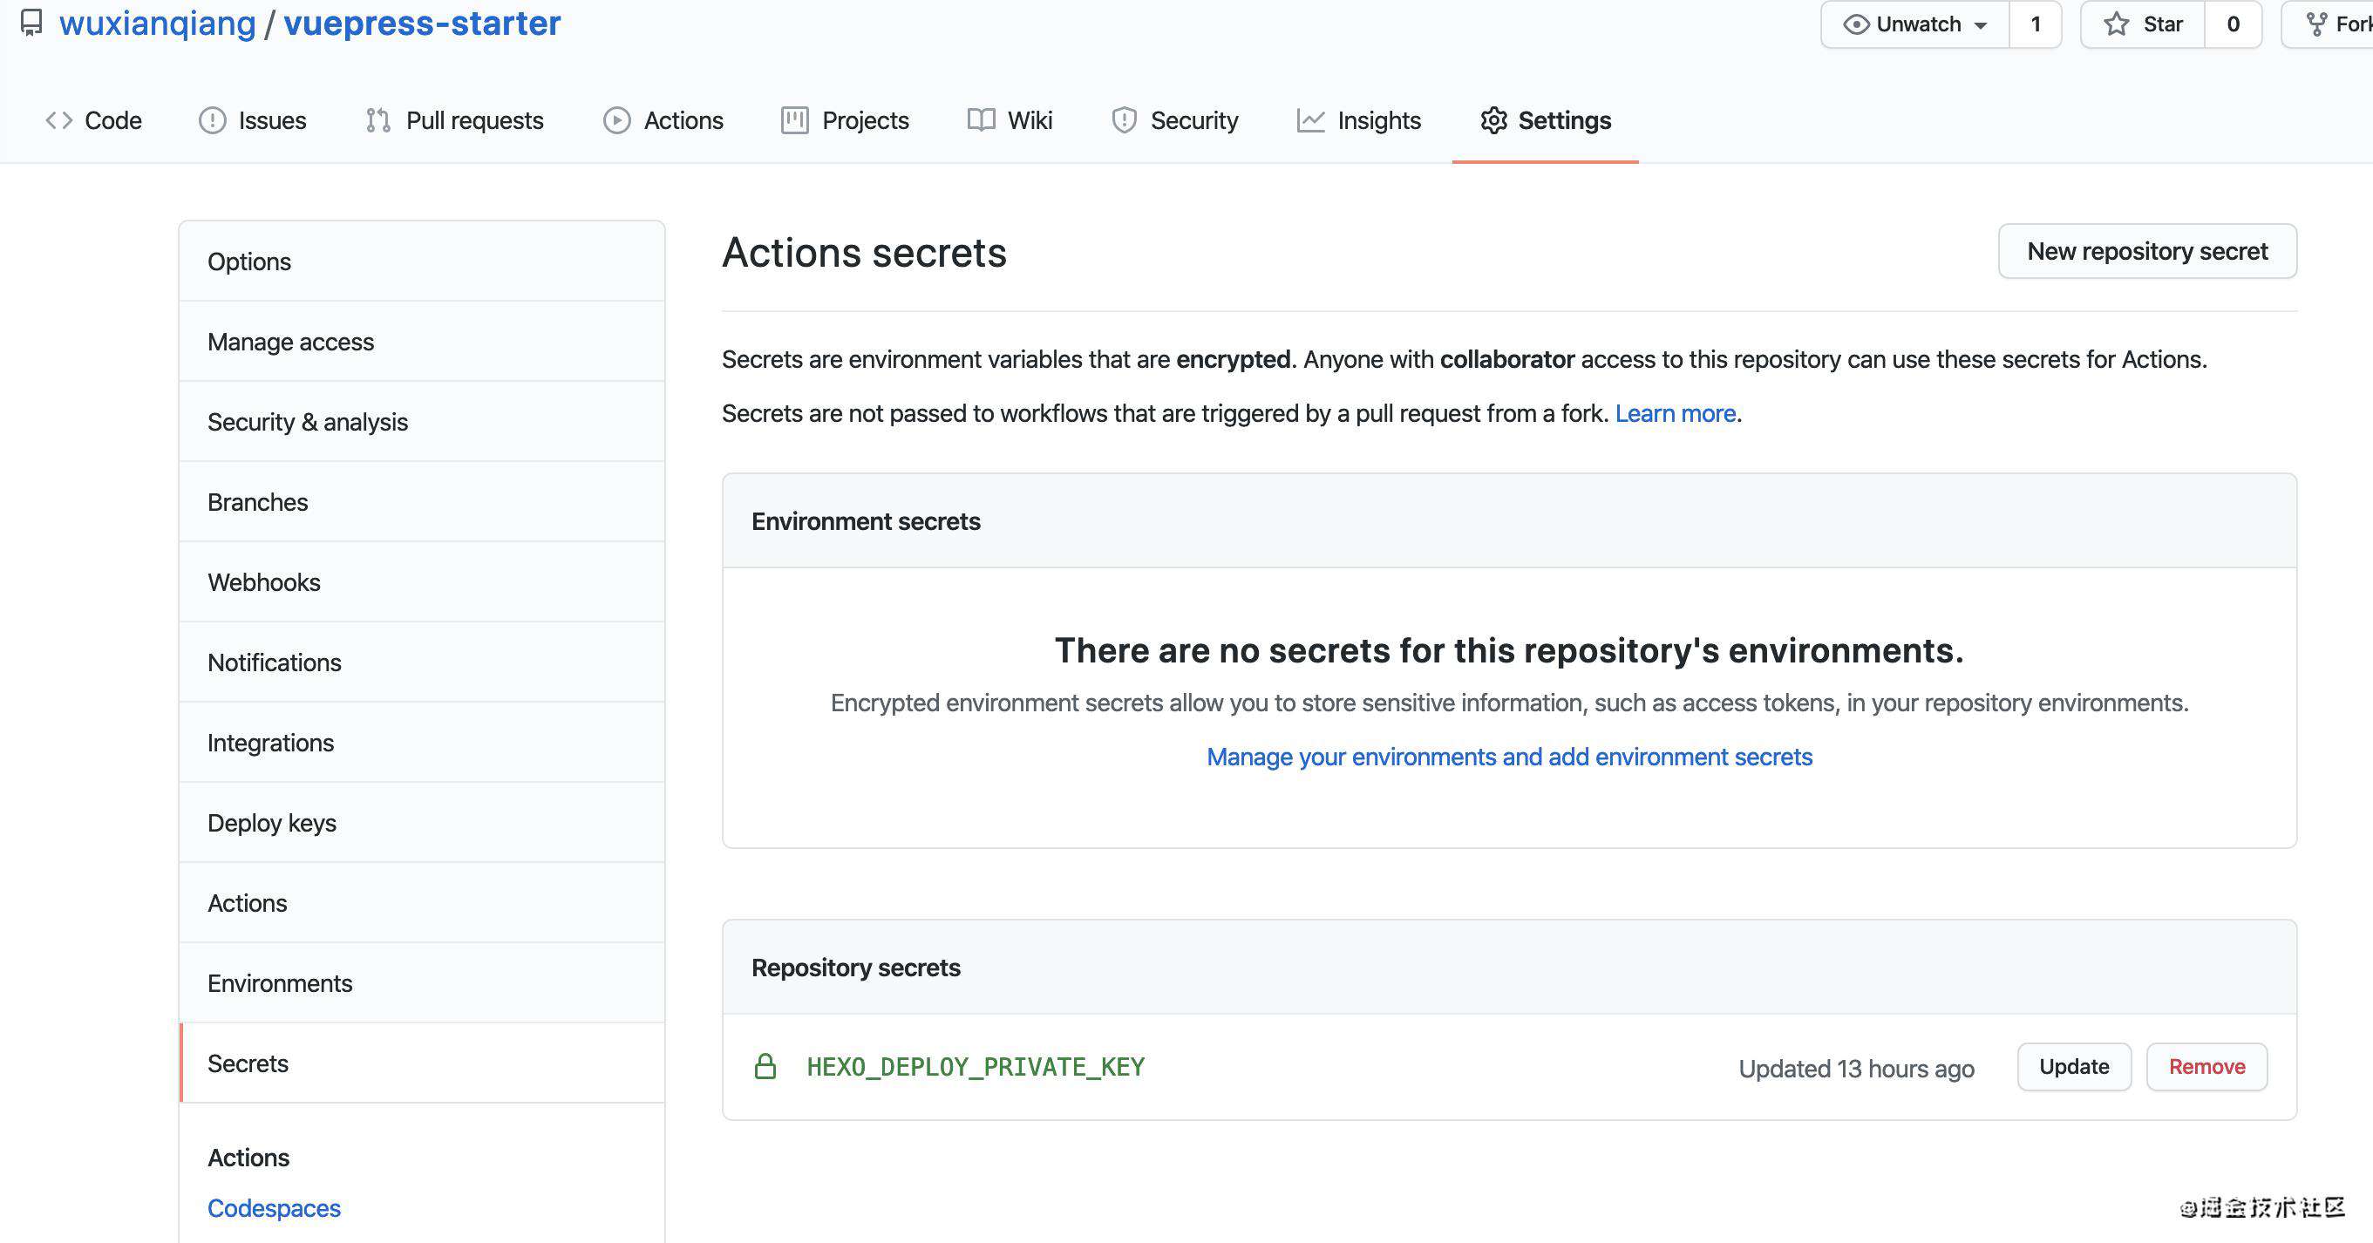
Task: Remove the HEXO_DEPLOY_PRIVATE_KEY secret
Action: click(2206, 1066)
